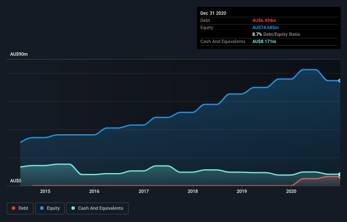Click the 2019 x-axis label
Image resolution: width=347 pixels, height=222 pixels.
242,191
